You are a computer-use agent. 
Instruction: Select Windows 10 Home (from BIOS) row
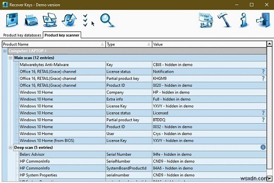tap(142, 141)
